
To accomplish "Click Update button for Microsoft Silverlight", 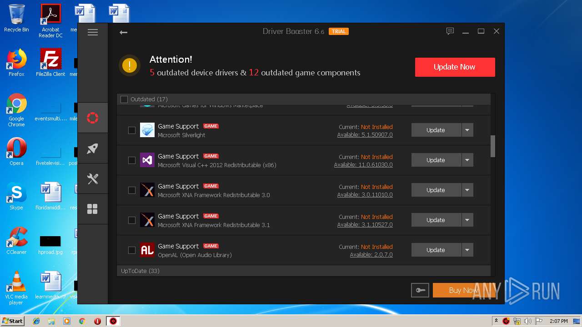I will (436, 130).
